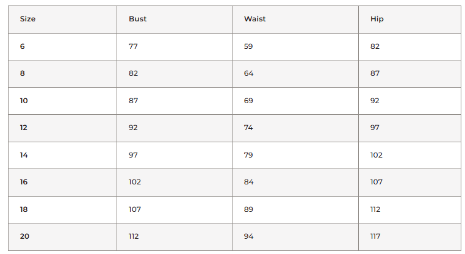Click the Bust column header

137,19
